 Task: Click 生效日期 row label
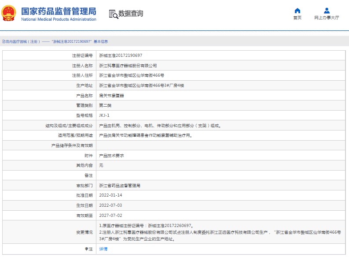[x=84, y=205]
